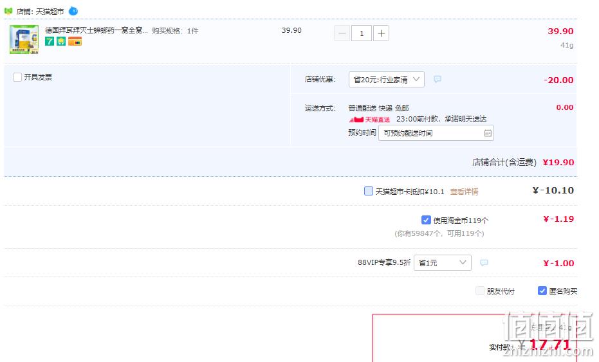Click the Tmall cat logo icon beside 店铺

point(8,11)
